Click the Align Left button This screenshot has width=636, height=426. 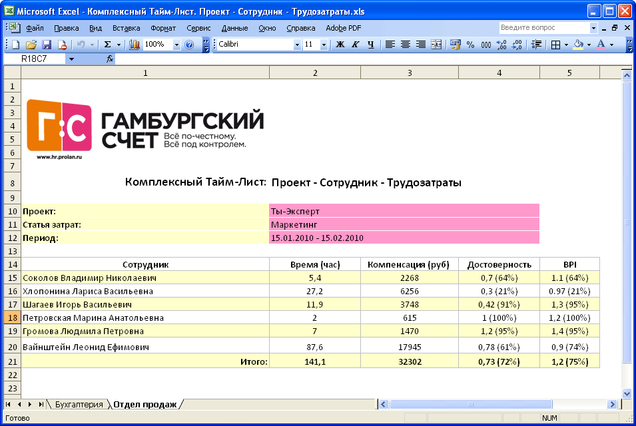[x=390, y=45]
